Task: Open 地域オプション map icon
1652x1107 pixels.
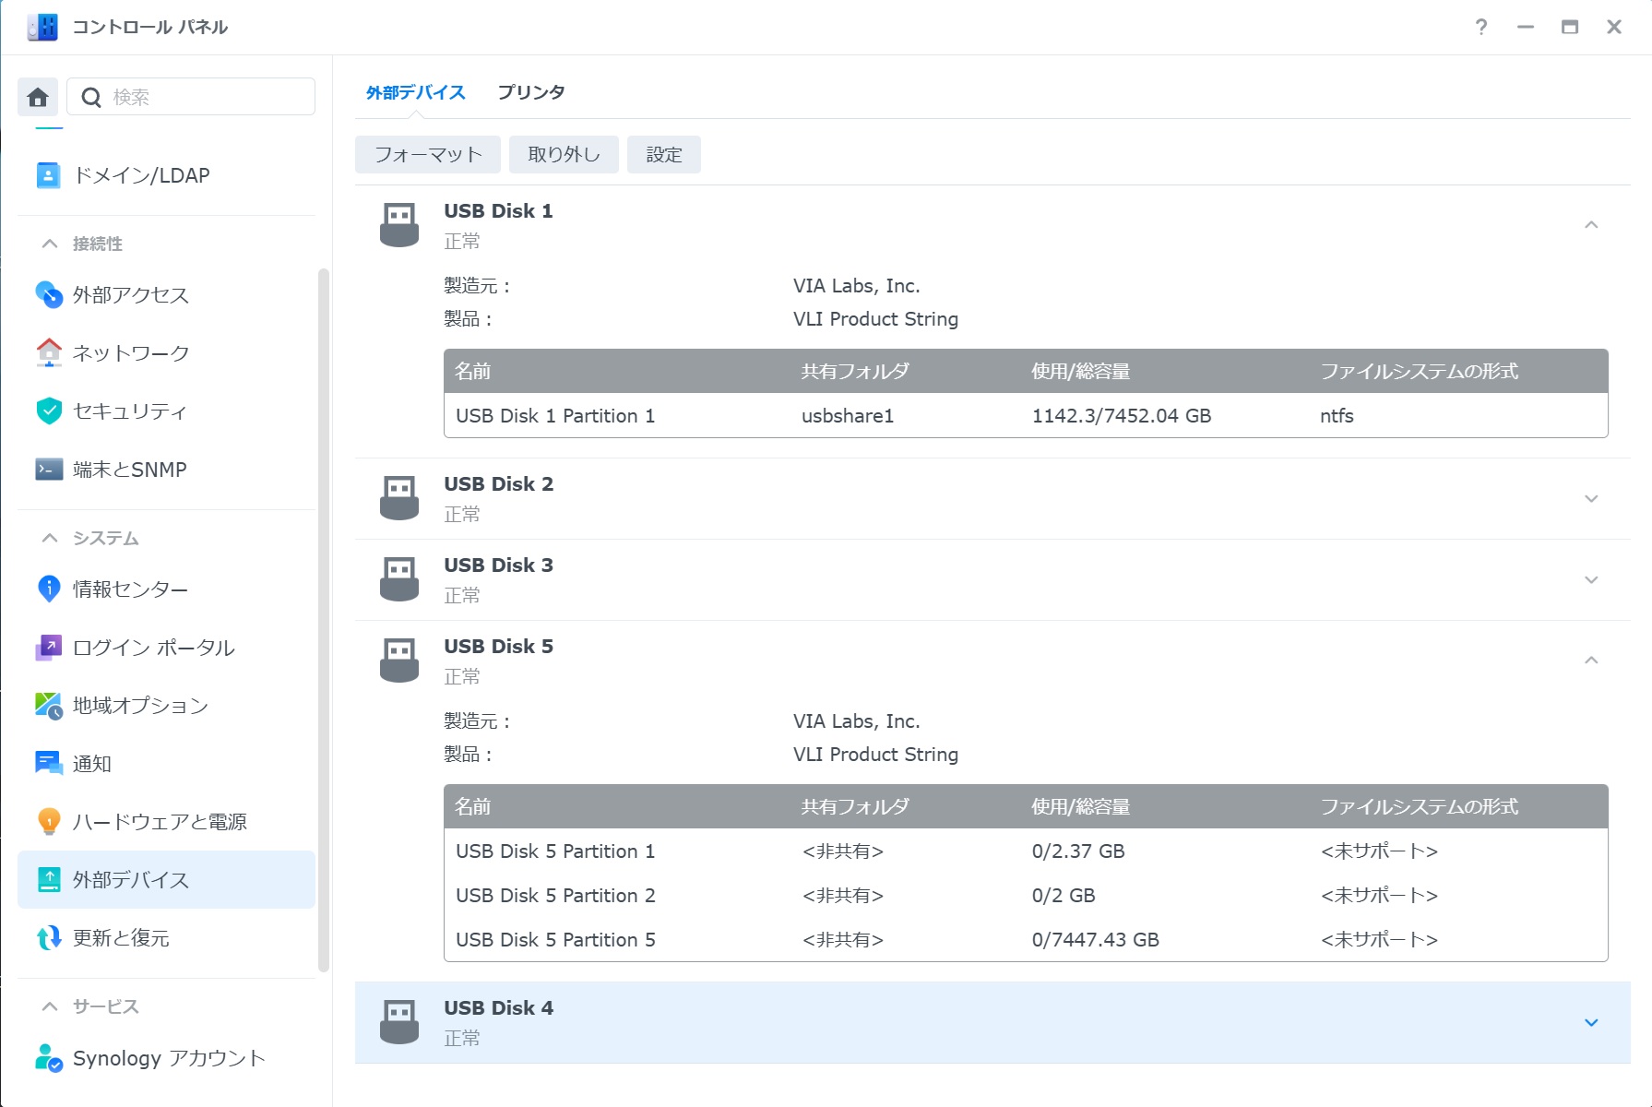Action: point(48,706)
